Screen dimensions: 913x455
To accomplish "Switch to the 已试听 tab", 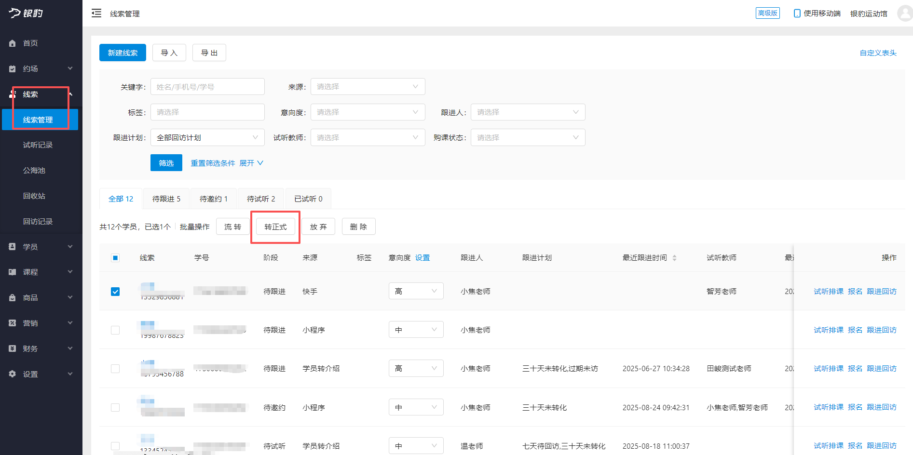I will coord(308,198).
